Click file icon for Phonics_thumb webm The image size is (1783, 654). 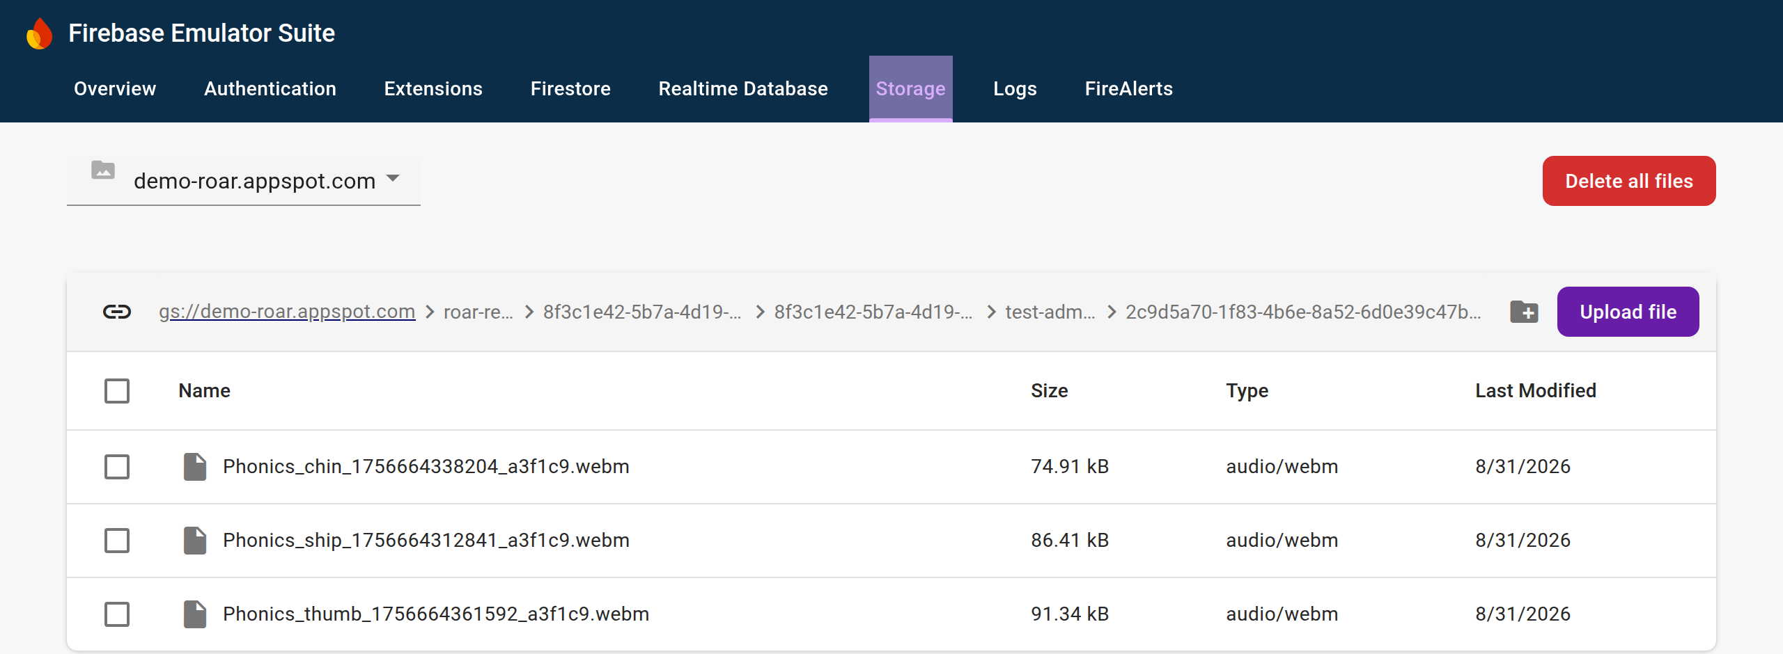click(x=195, y=614)
